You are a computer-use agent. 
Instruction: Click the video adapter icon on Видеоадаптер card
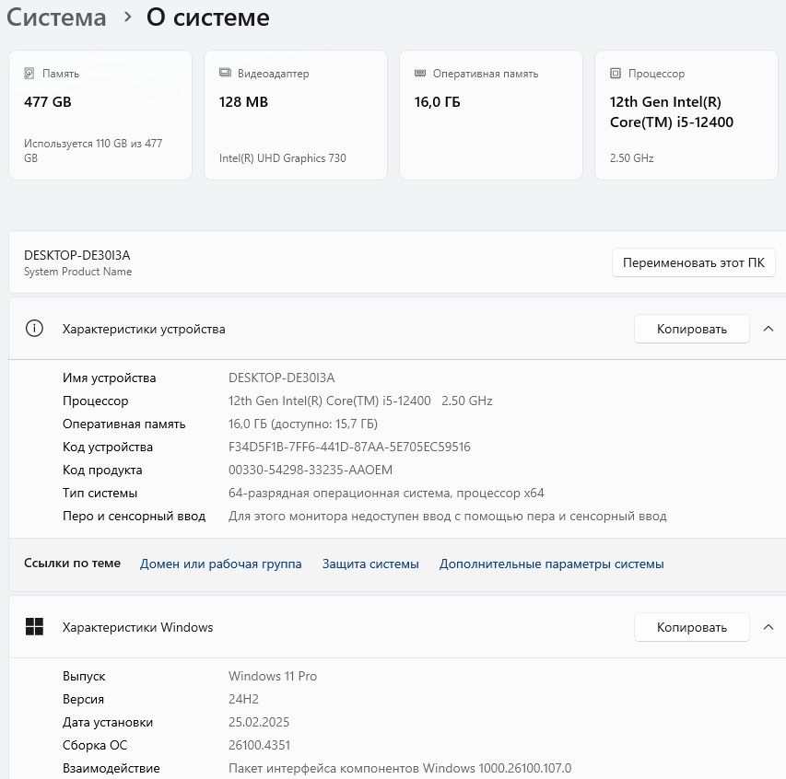click(225, 73)
